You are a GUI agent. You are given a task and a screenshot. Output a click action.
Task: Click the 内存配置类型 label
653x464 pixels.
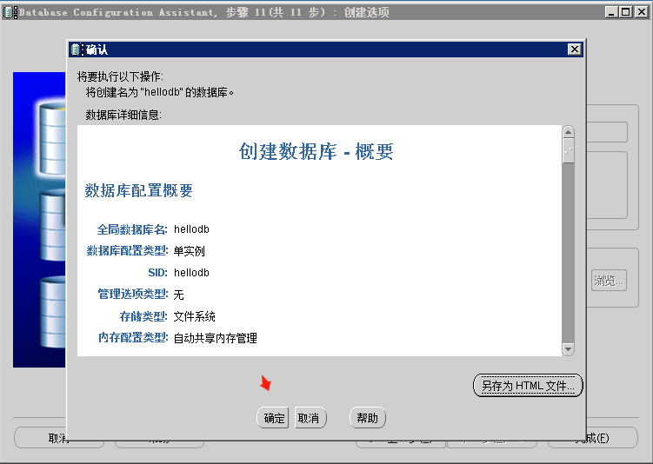pyautogui.click(x=133, y=337)
